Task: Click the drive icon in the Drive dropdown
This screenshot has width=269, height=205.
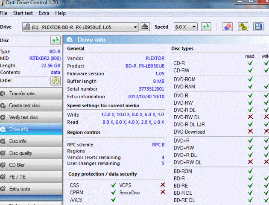Action: tap(27, 27)
